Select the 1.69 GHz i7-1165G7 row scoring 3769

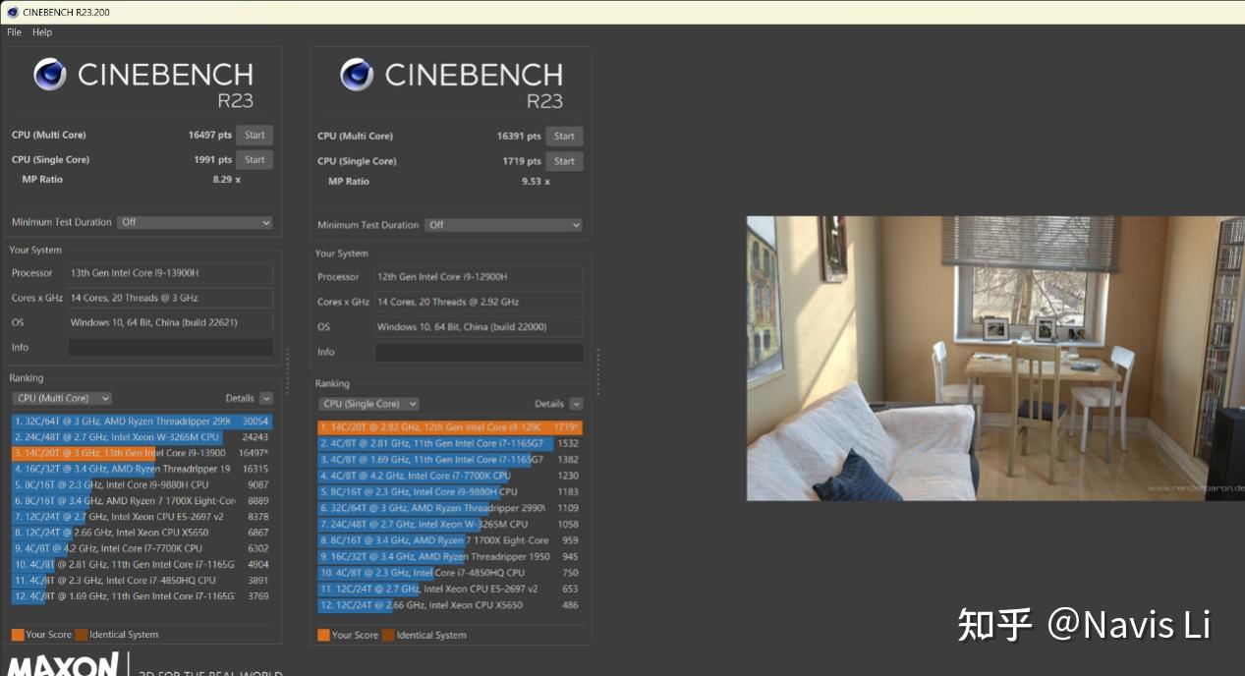(142, 595)
